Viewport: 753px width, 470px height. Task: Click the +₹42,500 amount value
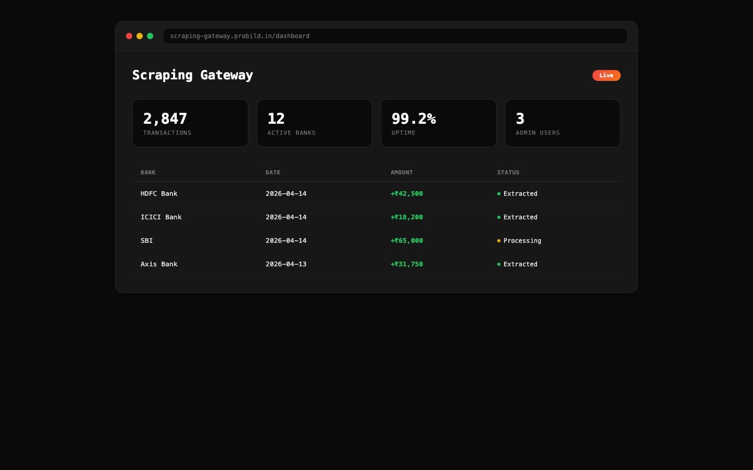tap(407, 194)
